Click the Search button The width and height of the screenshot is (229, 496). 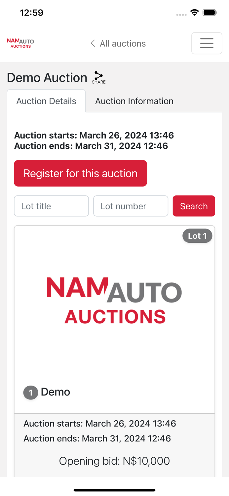[x=194, y=206]
